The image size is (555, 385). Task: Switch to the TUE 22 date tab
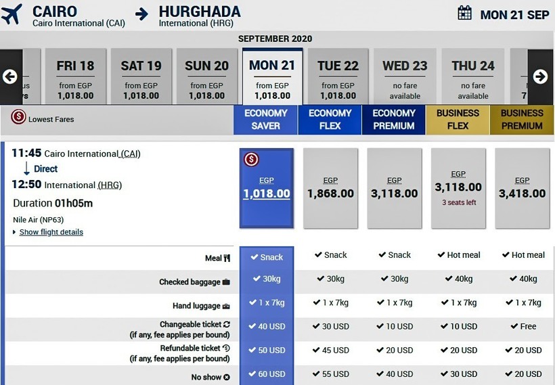coord(338,76)
